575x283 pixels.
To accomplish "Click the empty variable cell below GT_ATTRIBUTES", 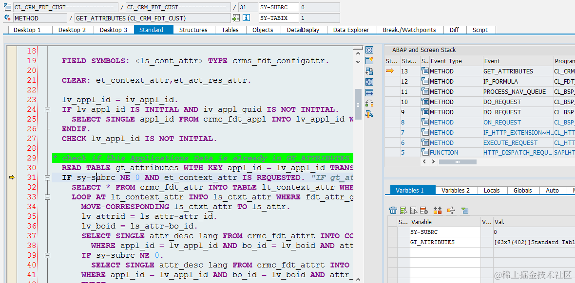I will (x=444, y=253).
